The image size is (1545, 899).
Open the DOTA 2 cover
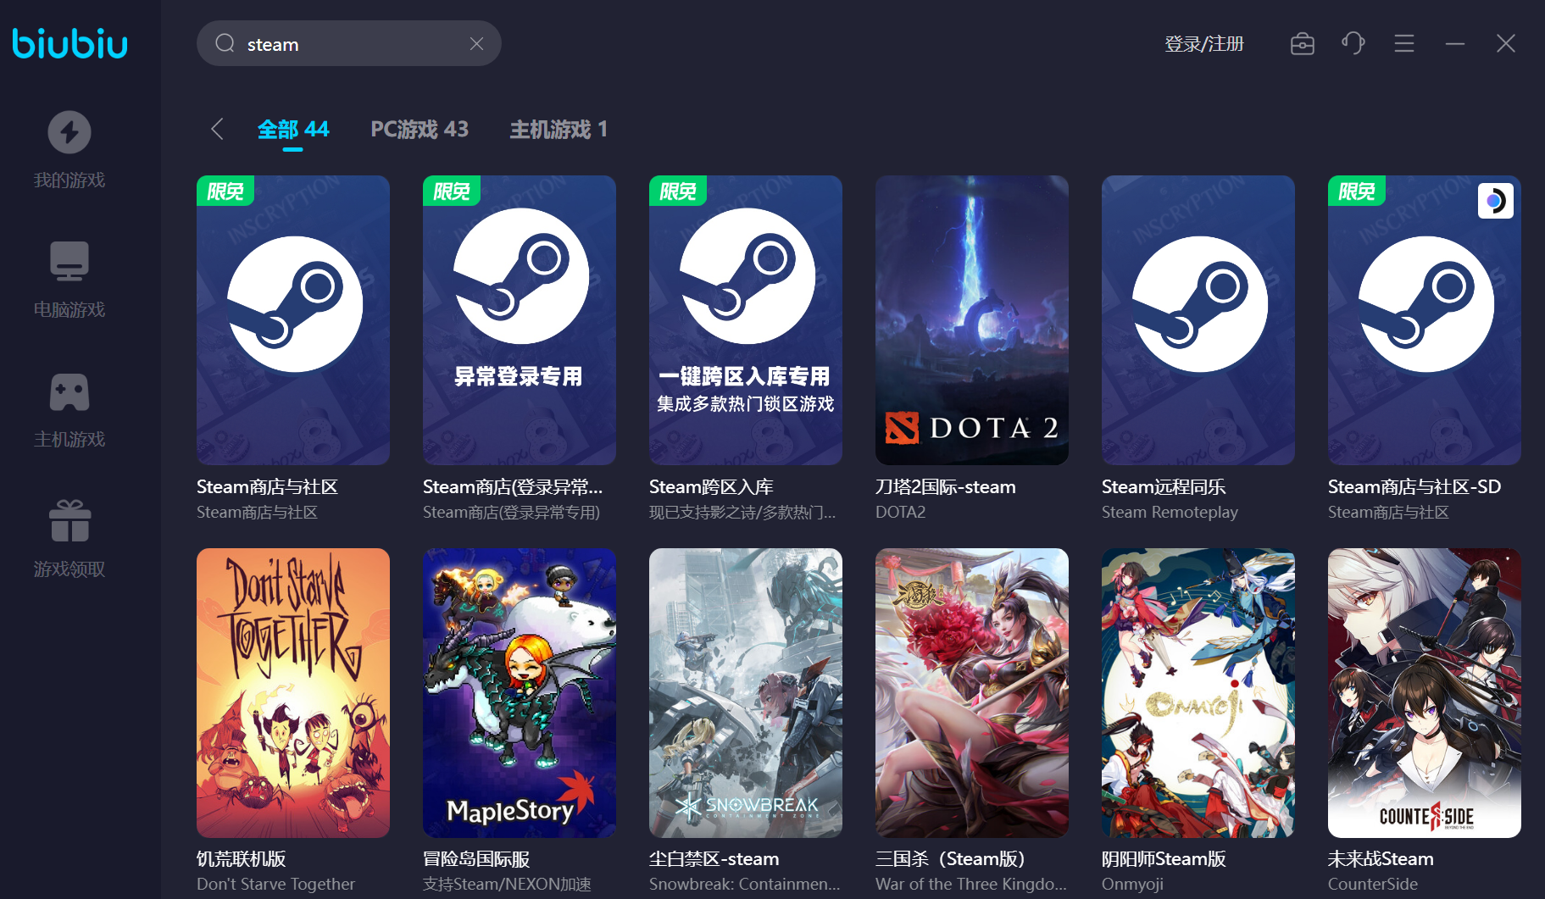[972, 320]
